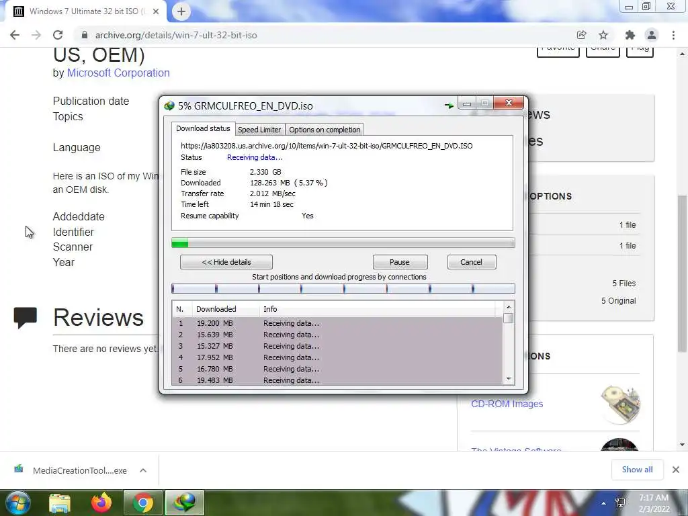
Task: Open Windows Start menu orb
Action: (17, 503)
